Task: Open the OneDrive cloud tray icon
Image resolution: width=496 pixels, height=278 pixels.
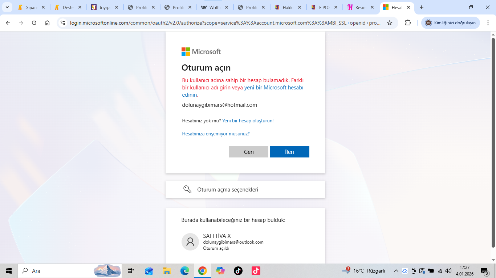Action: pos(405,271)
